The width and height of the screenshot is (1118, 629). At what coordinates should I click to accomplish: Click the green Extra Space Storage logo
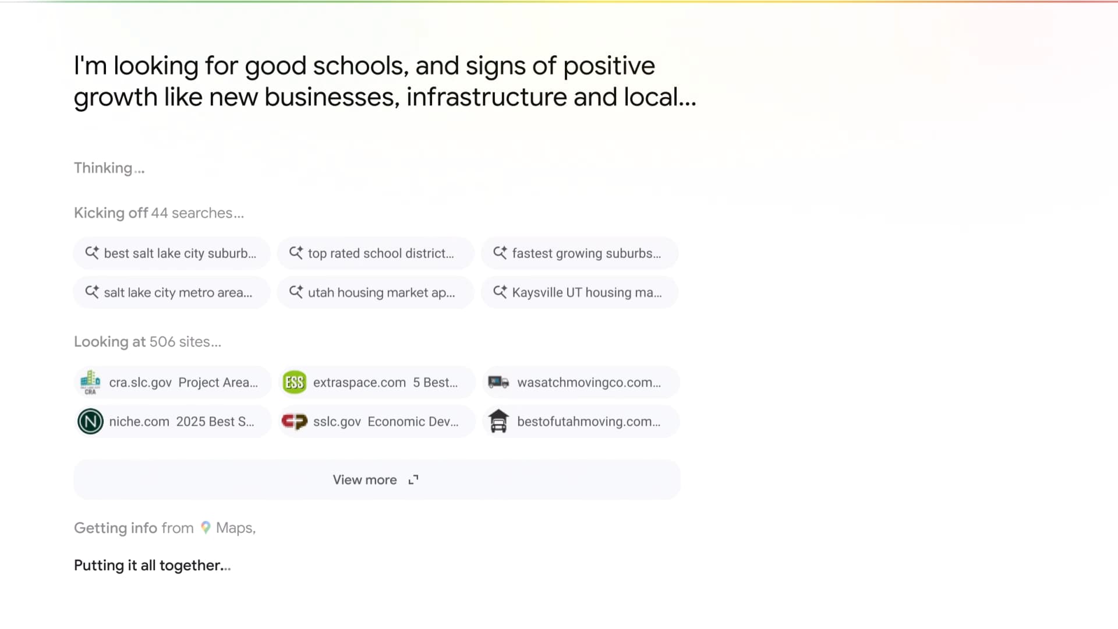coord(294,382)
